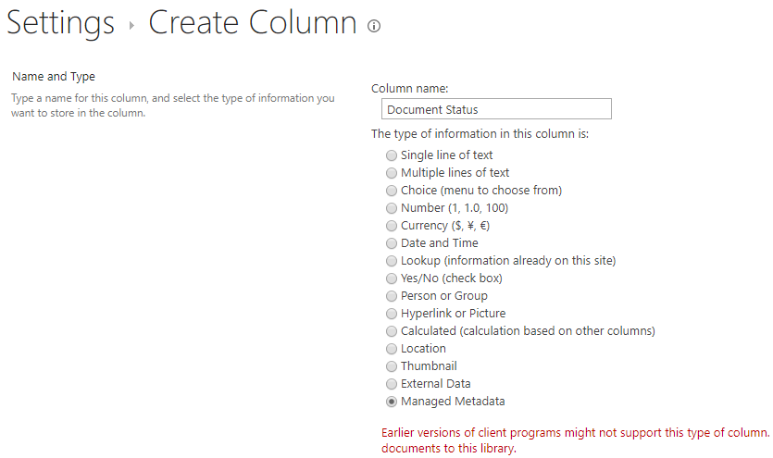Select the Calculated column type

[392, 331]
